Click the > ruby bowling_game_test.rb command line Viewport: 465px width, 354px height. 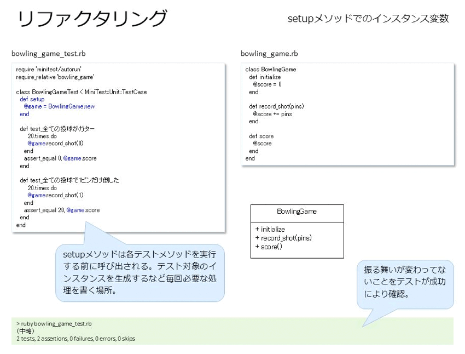coord(54,324)
